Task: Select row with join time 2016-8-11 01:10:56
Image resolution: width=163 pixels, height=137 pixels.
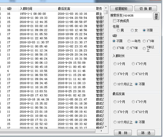Action: click(x=52, y=71)
